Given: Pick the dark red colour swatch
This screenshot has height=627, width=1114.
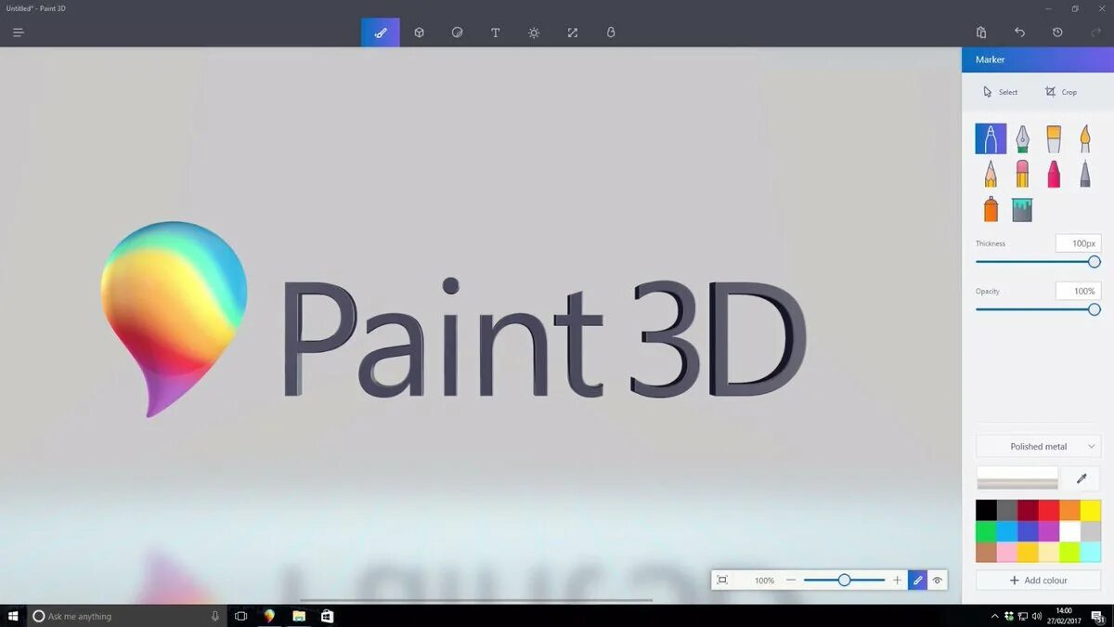Looking at the screenshot, I should coord(1028,510).
